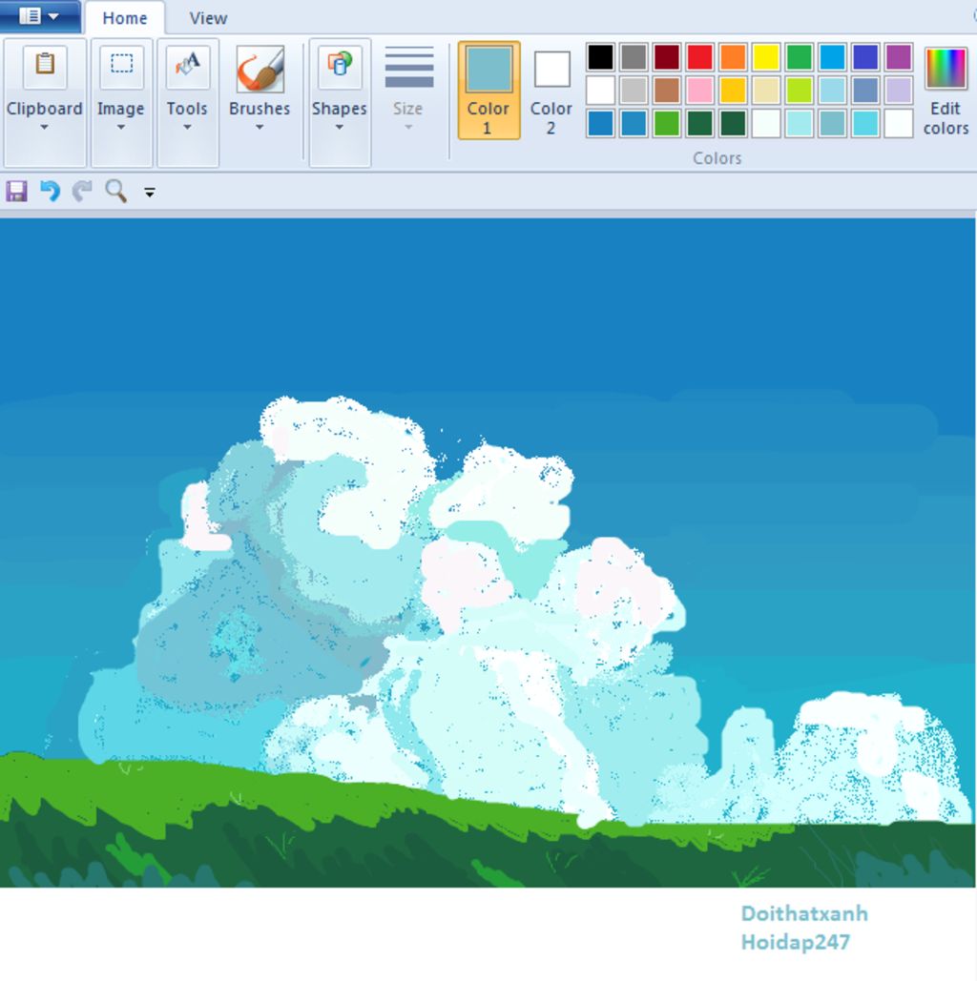Click the Tools pencil and text icon
The image size is (977, 981).
click(187, 65)
